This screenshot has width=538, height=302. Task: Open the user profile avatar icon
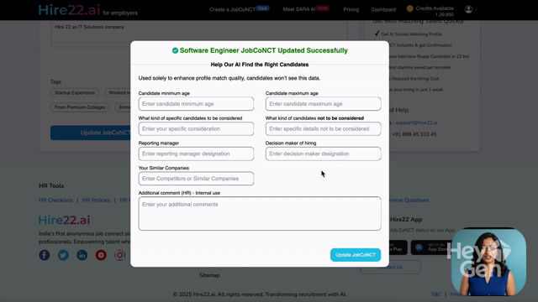click(468, 9)
